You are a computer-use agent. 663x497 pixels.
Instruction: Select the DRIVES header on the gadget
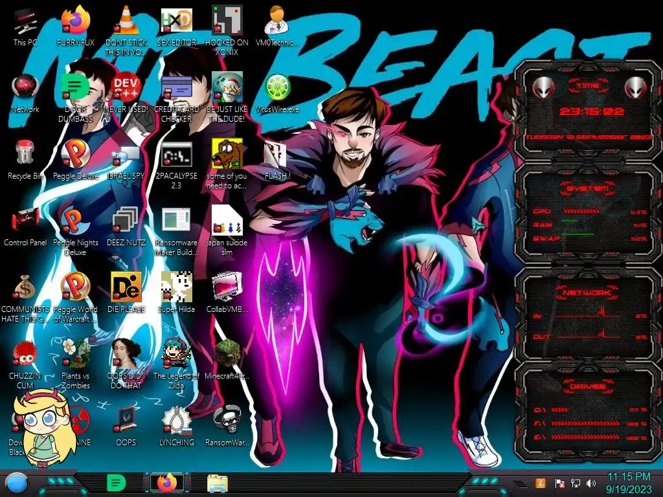[588, 386]
